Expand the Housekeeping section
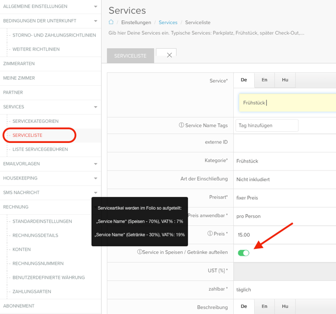 click(x=96, y=178)
